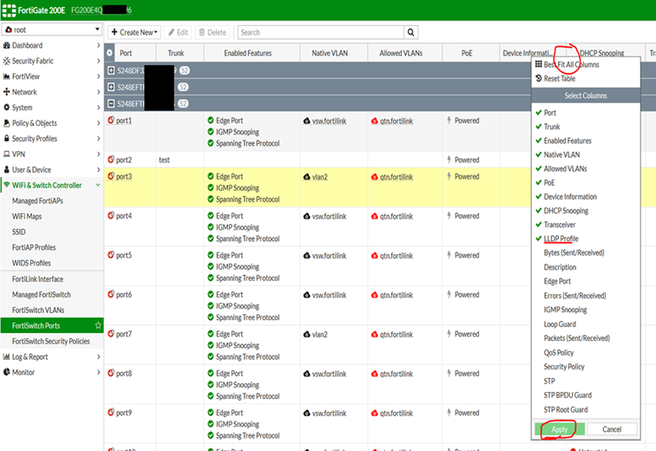The height and width of the screenshot is (451, 656).
Task: Open FortiSwitch Security Policies menu item
Action: click(x=51, y=341)
